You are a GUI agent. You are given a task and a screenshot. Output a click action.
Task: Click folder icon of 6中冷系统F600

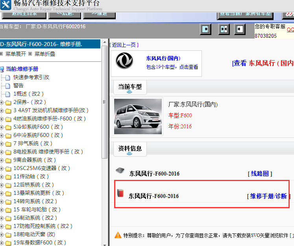pyautogui.click(x=8, y=135)
